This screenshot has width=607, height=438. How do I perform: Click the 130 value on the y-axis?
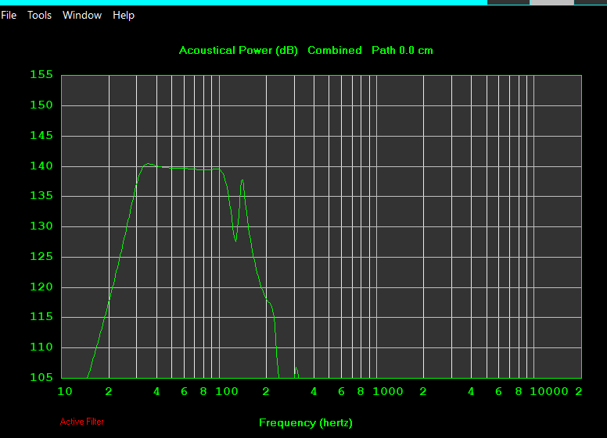coord(41,226)
